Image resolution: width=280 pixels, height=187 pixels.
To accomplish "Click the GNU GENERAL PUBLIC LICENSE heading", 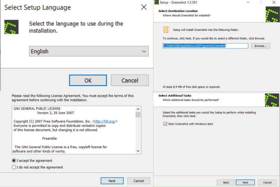I will click(37, 109).
